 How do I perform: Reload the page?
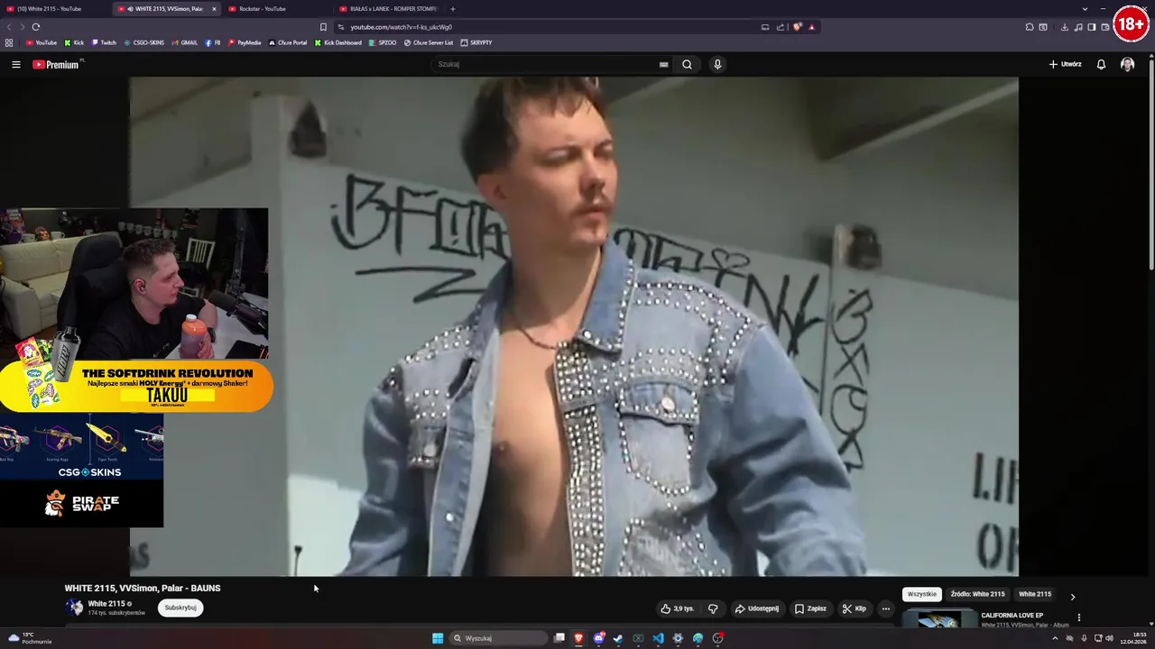36,27
